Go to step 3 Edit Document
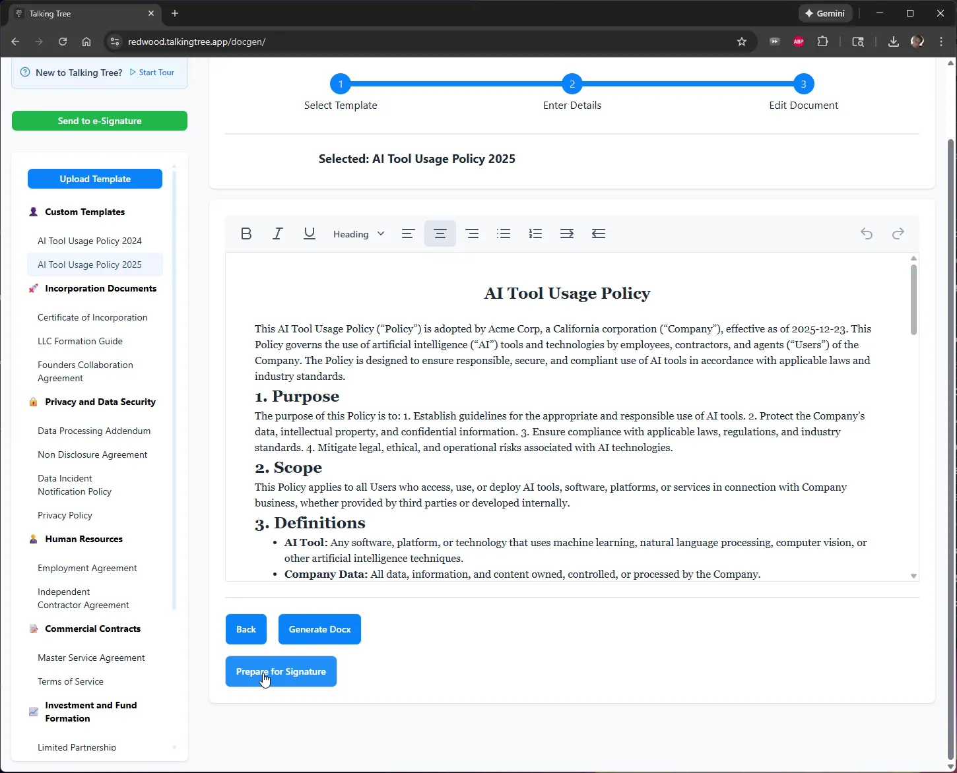The image size is (957, 773). pos(803,84)
